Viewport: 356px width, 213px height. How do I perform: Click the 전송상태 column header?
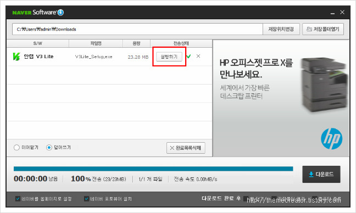coord(181,43)
